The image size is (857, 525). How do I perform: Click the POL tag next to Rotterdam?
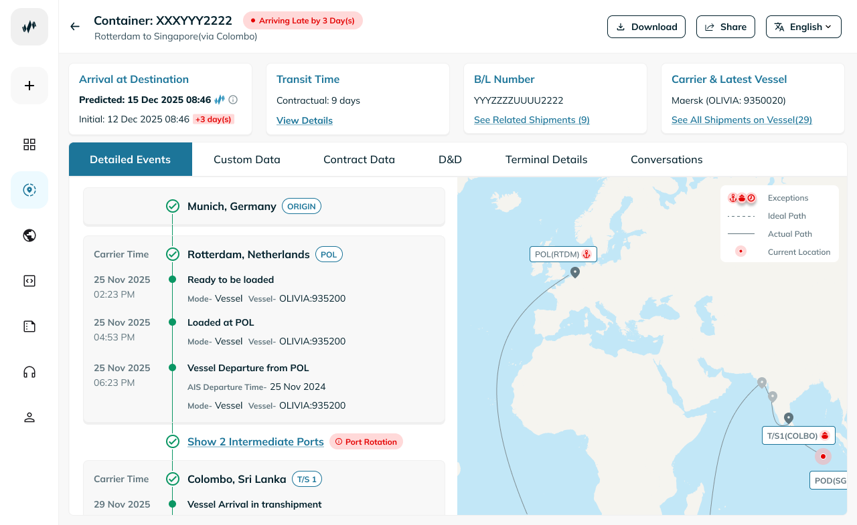coord(329,254)
